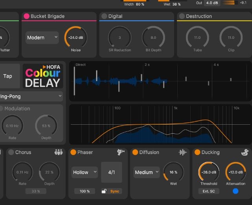Click the Chorus 33 % value field

click(36, 191)
